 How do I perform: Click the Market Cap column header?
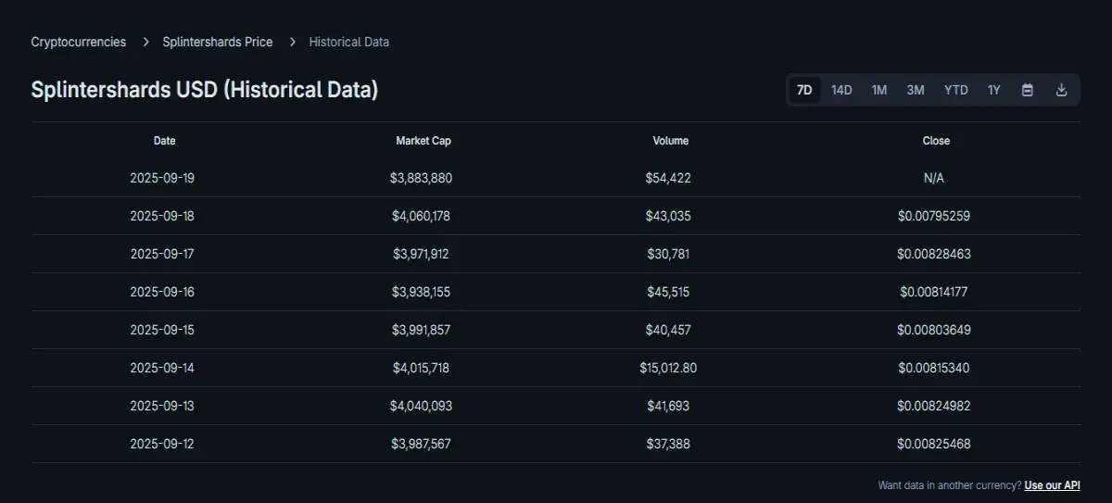[x=423, y=141]
